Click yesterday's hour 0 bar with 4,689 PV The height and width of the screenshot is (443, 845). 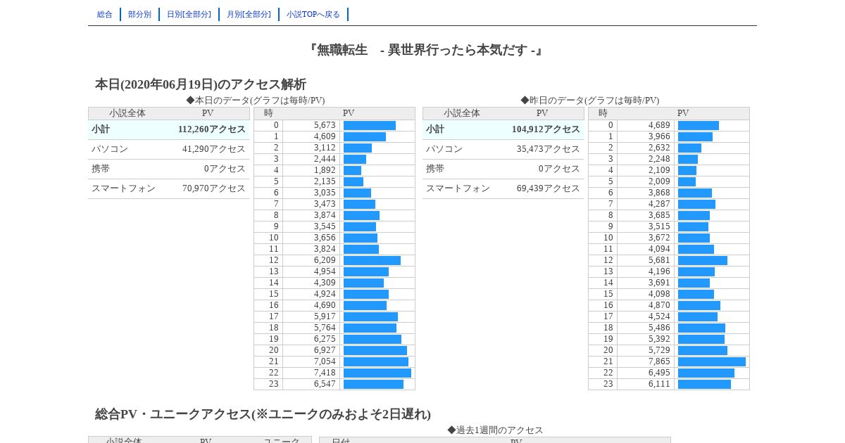699,125
